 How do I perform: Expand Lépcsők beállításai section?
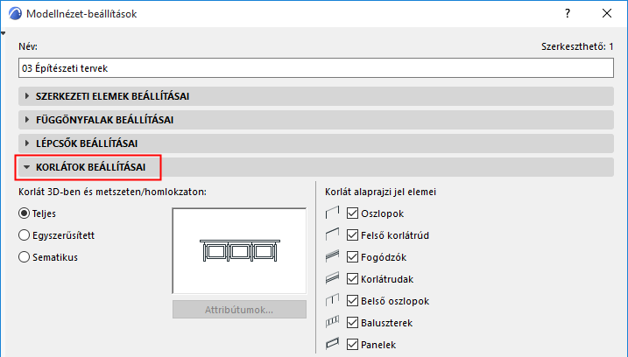[316, 143]
